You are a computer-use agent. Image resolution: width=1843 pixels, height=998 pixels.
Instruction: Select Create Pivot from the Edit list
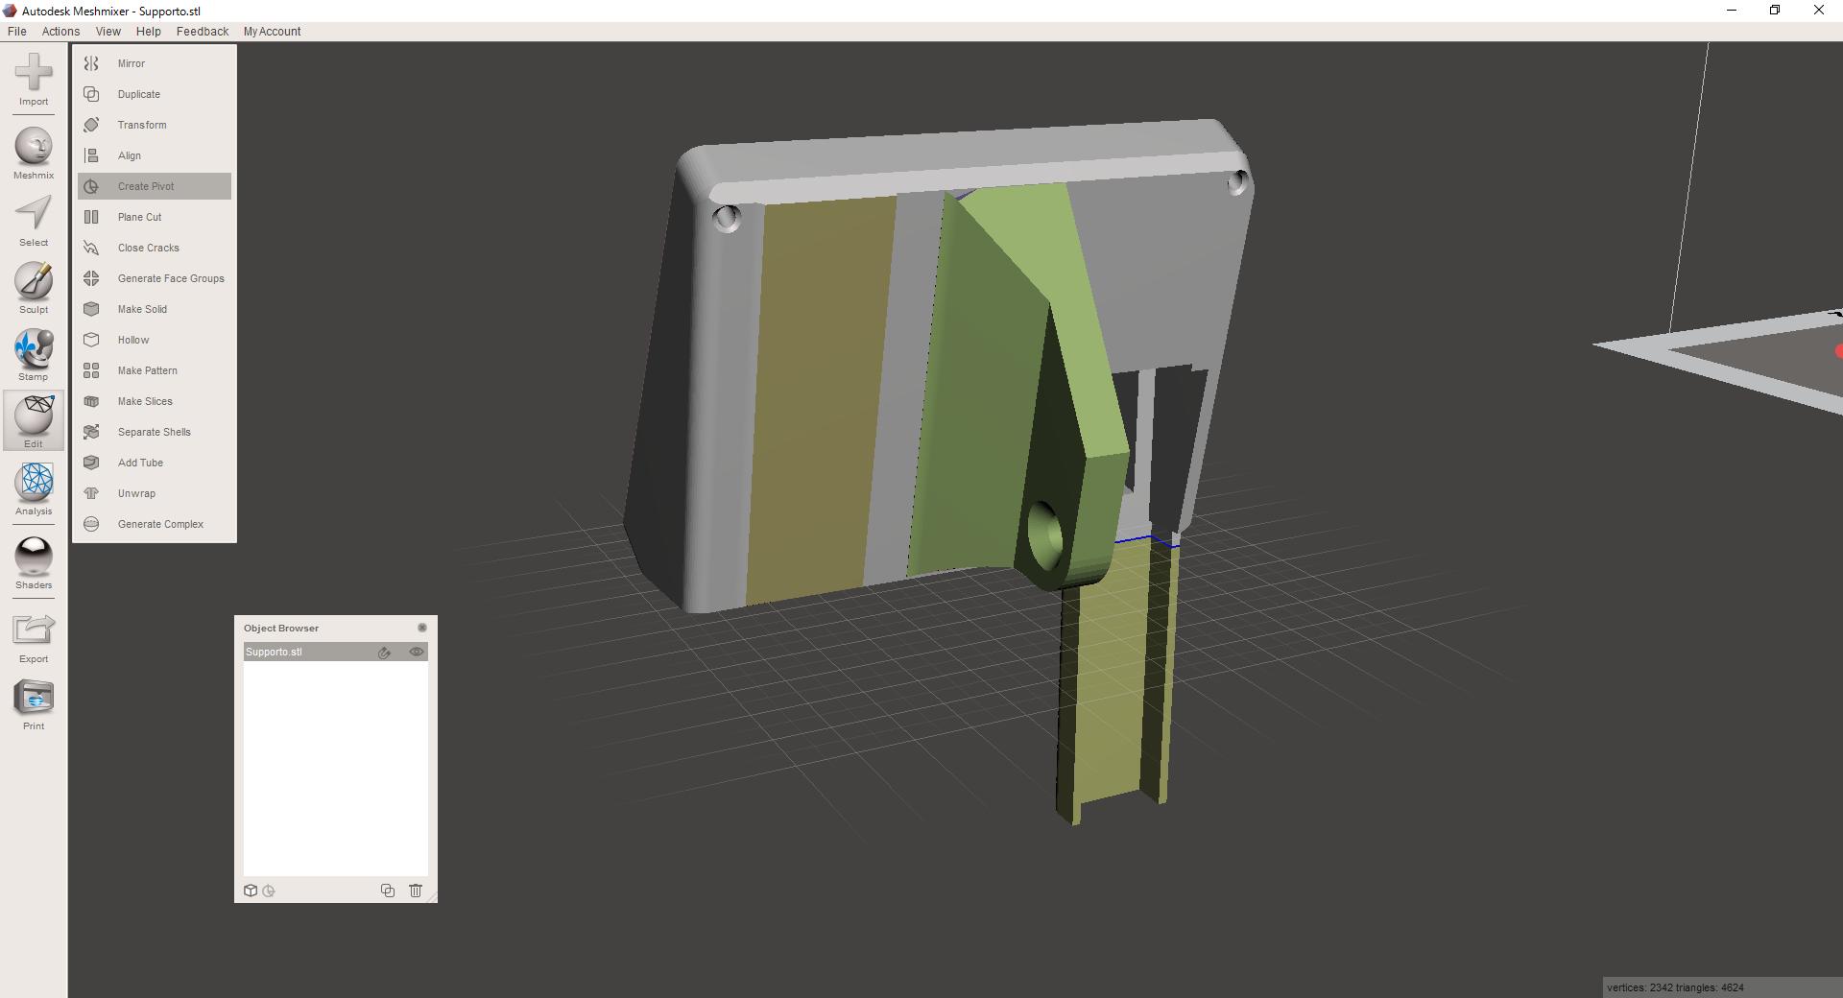point(155,186)
